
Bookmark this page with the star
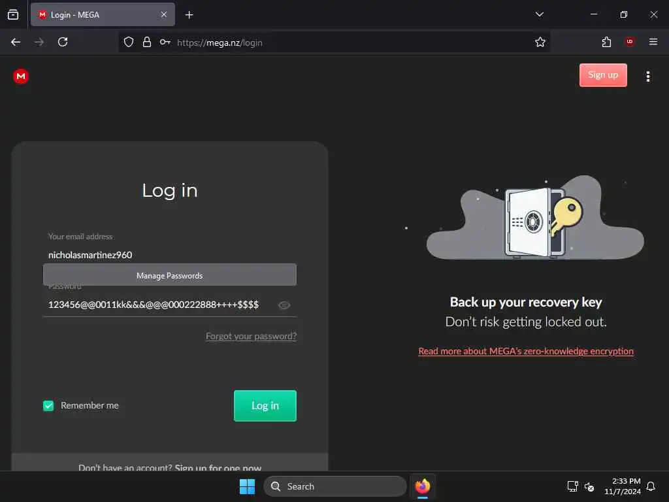tap(540, 42)
